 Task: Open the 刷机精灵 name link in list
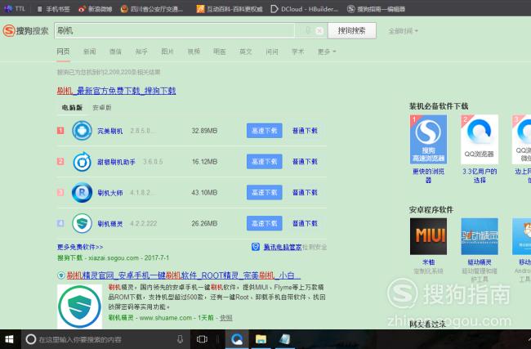click(x=110, y=224)
